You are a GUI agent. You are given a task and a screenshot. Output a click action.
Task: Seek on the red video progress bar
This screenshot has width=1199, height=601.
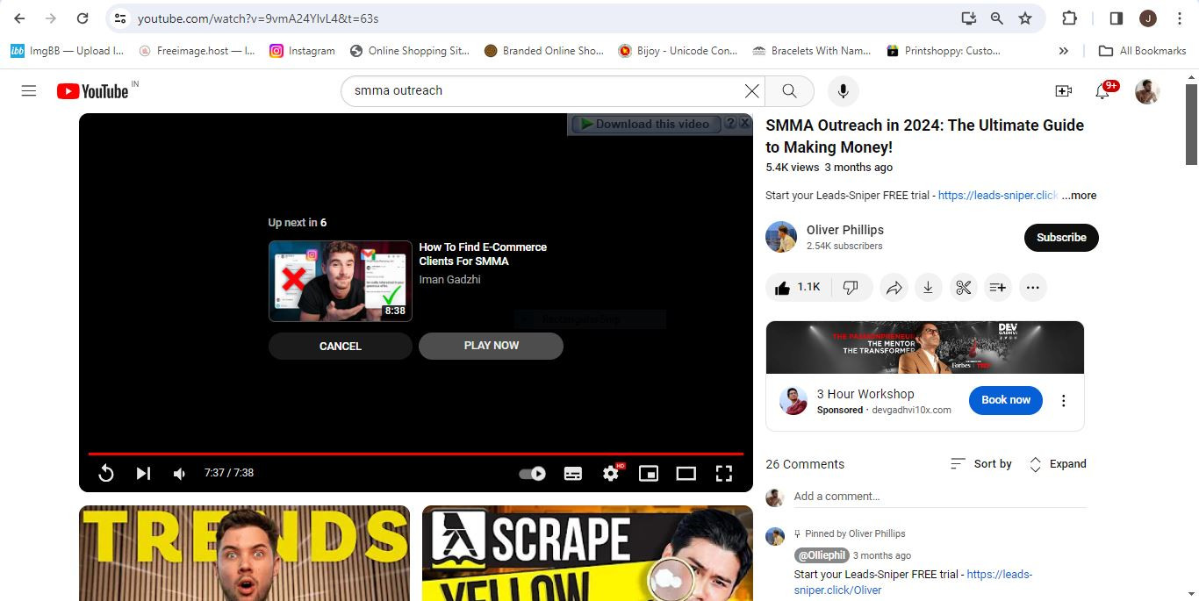[416, 454]
